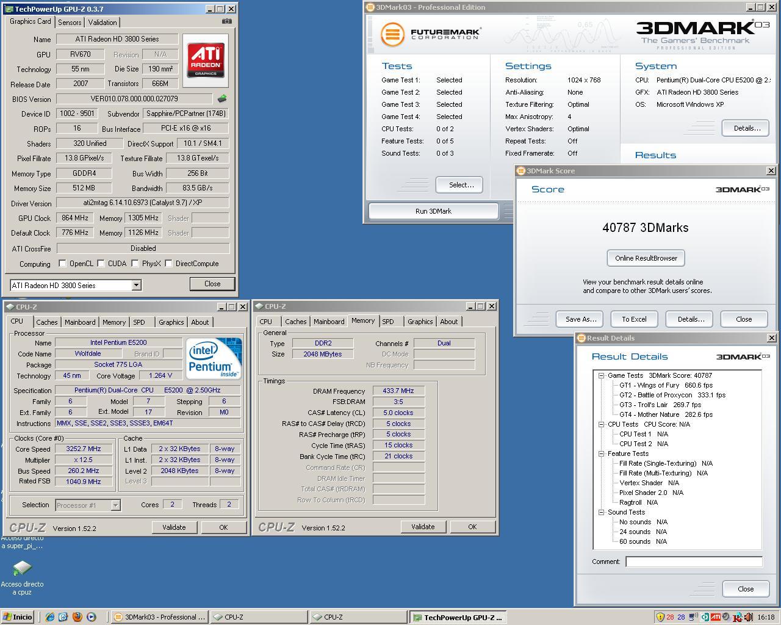Collapse the Feature Tests tree node

[601, 453]
